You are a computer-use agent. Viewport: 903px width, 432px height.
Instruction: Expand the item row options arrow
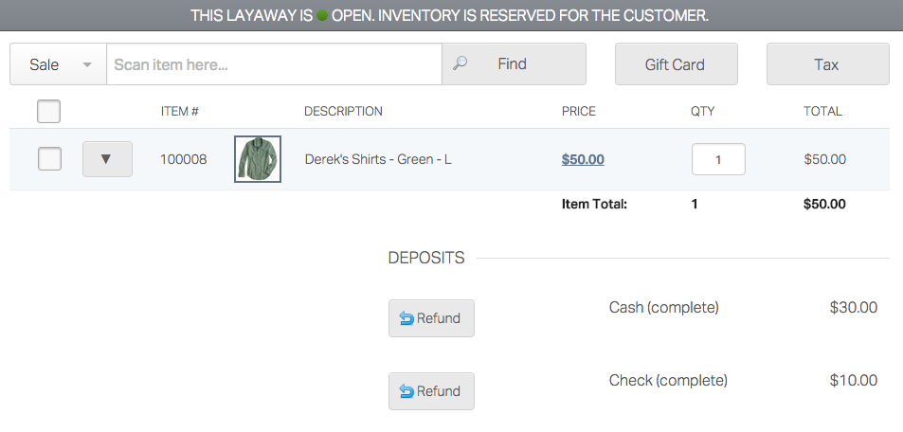click(x=107, y=159)
